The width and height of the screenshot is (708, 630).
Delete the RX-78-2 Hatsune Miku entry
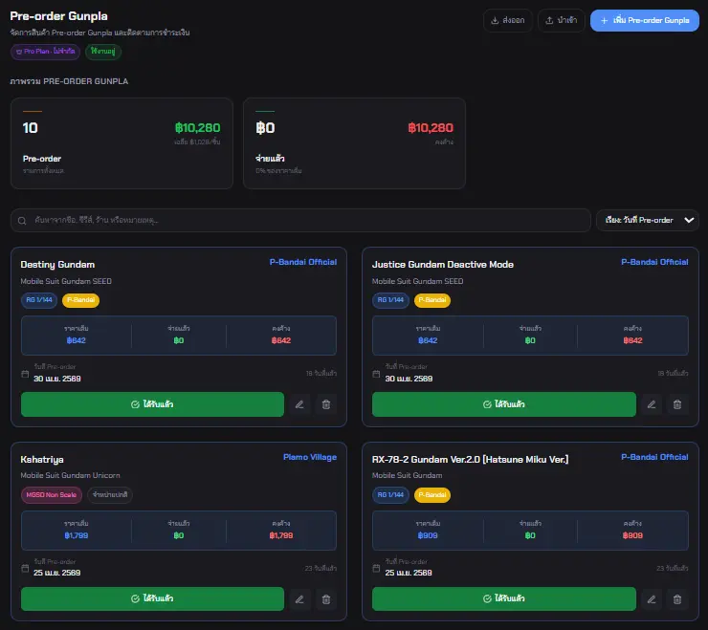click(x=677, y=599)
